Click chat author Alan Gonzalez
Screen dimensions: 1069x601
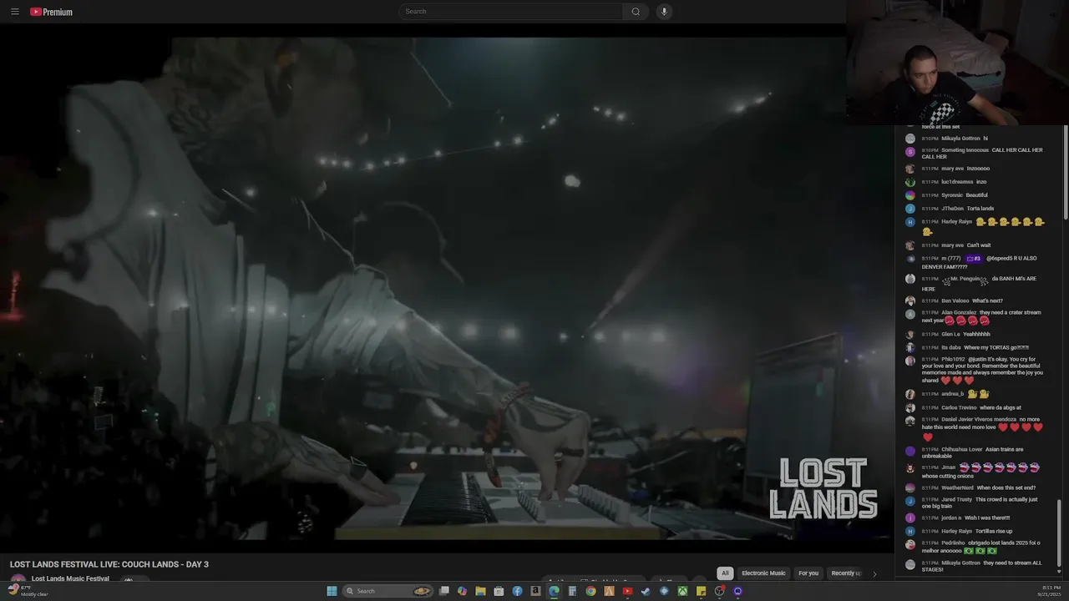pos(959,312)
